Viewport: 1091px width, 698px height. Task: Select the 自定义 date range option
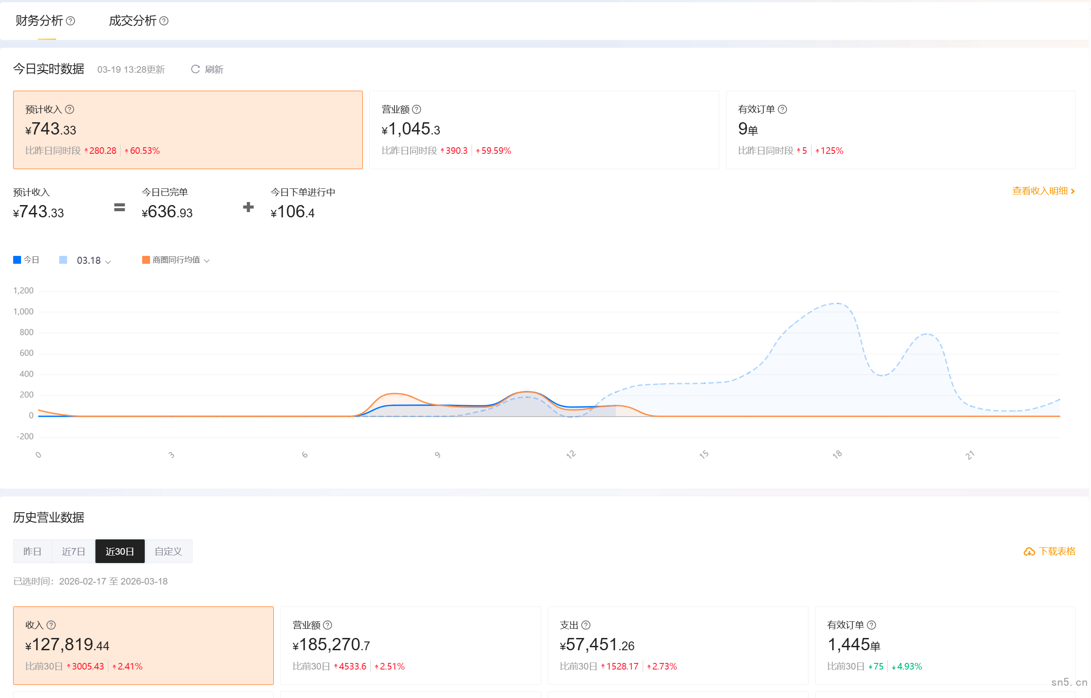168,551
